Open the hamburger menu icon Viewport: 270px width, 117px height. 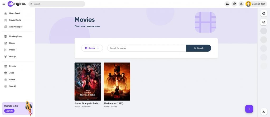4,4
